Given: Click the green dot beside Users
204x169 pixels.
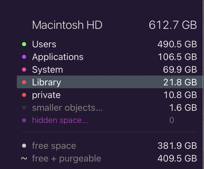Looking at the screenshot, I should pyautogui.click(x=24, y=44).
